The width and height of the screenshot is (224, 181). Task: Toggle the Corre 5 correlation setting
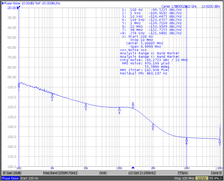(216, 173)
